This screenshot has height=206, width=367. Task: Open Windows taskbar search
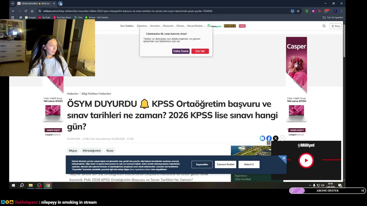click(x=22, y=185)
